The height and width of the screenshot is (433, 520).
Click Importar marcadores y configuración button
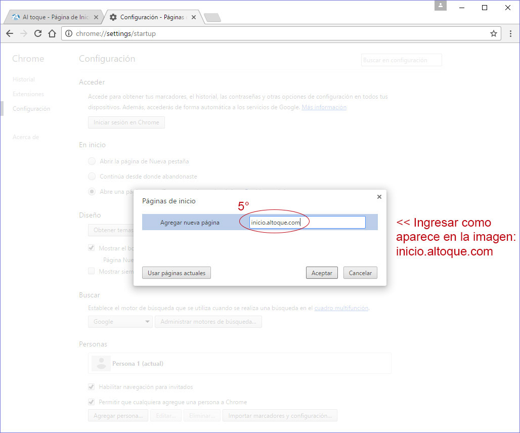(x=280, y=416)
